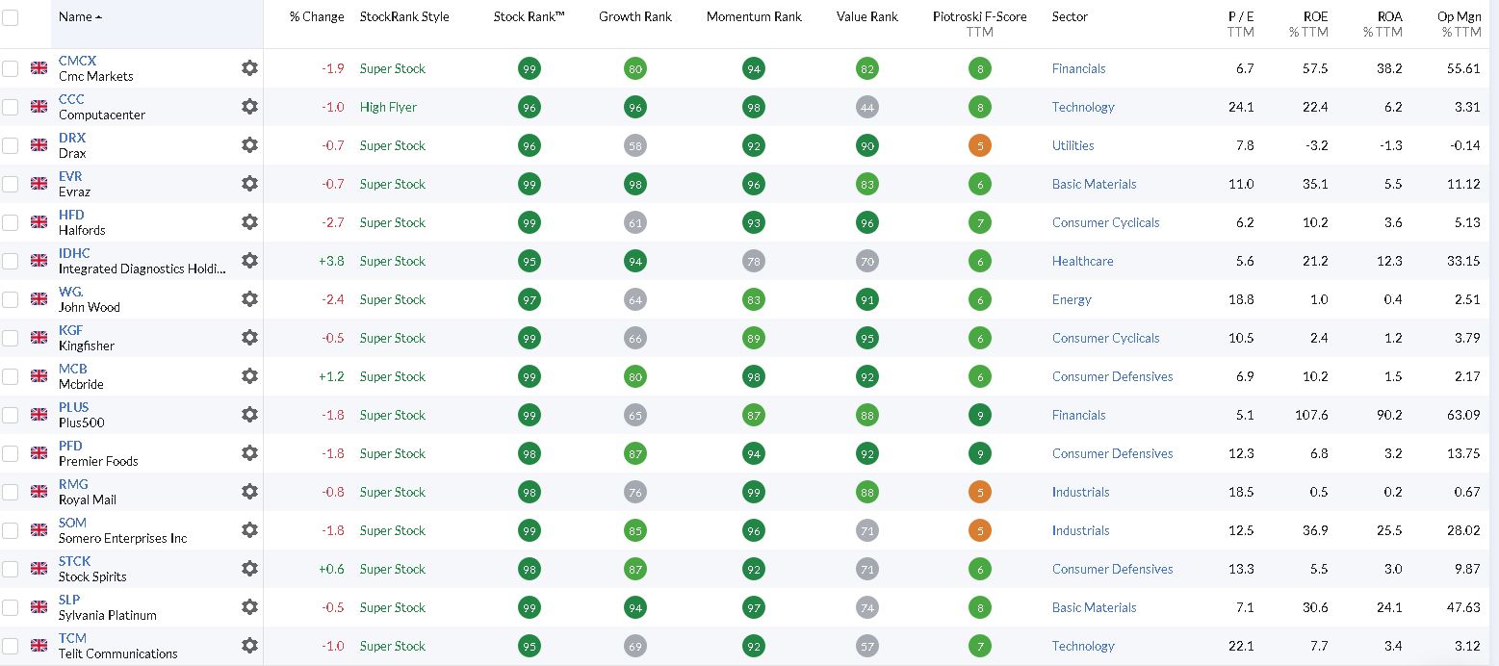Click the Stock Spirits company name

92,576
